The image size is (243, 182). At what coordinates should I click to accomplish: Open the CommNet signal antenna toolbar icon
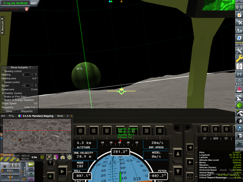click(239, 7)
